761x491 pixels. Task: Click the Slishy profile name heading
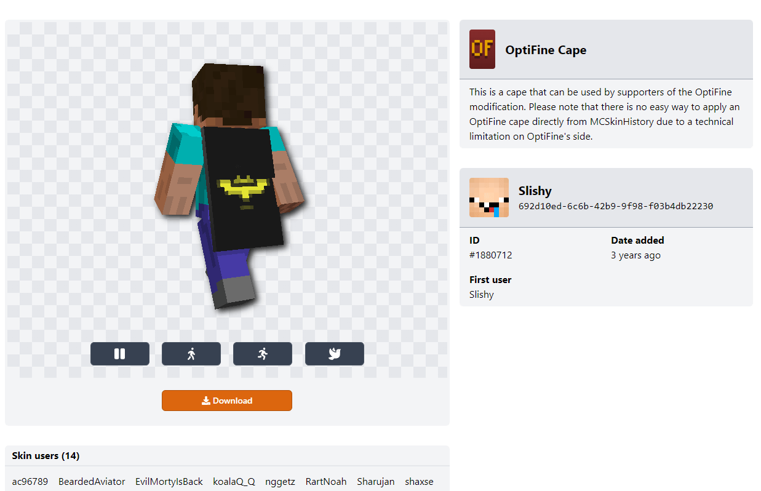click(x=535, y=191)
